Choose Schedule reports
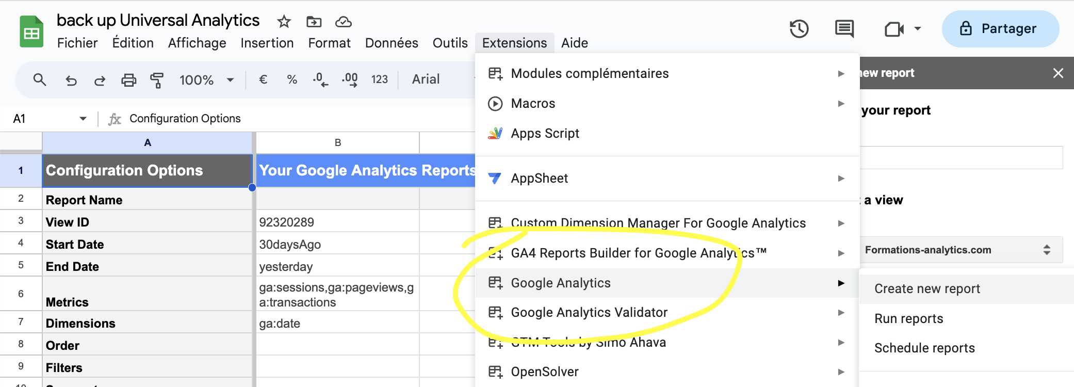Viewport: 1074px width, 387px height. tap(966, 348)
